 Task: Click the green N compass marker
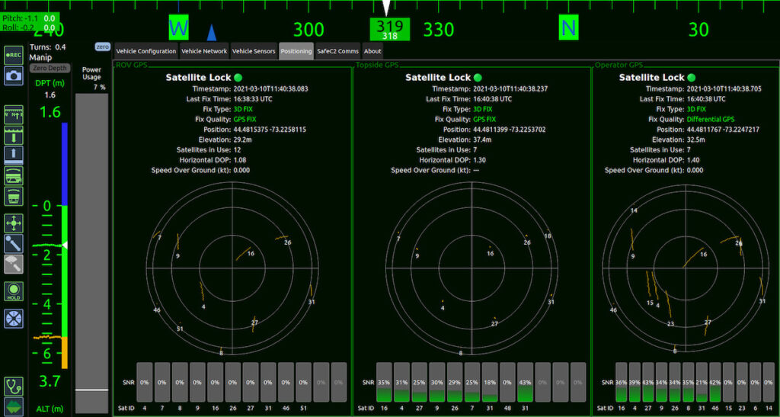point(568,27)
